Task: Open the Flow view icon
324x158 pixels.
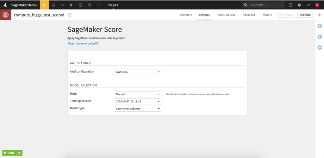Action: 44,5
